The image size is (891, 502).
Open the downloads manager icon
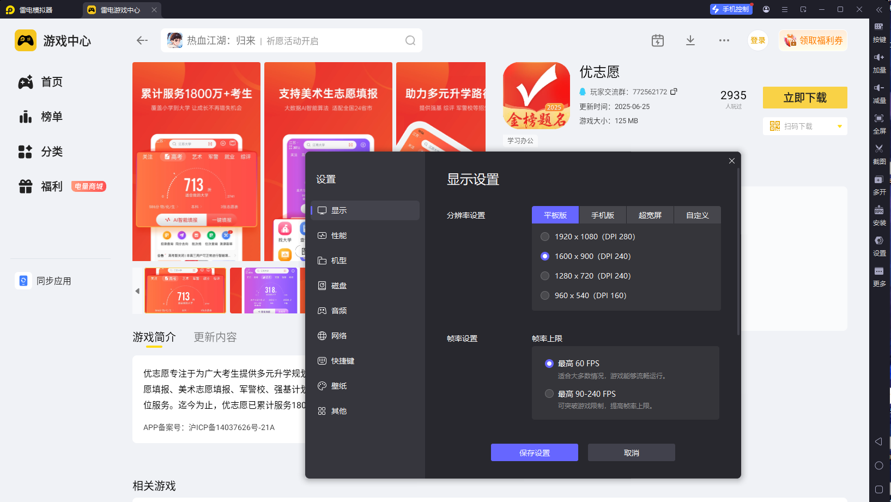coord(690,40)
